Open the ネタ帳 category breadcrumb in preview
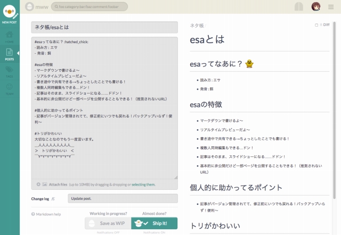Viewport: 341px width, 235px height. 197,26
